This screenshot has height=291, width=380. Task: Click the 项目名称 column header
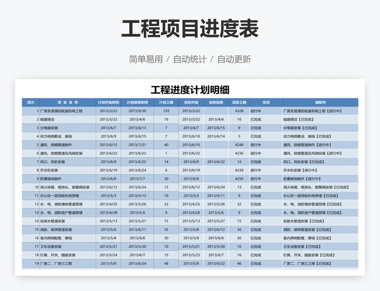[68, 103]
